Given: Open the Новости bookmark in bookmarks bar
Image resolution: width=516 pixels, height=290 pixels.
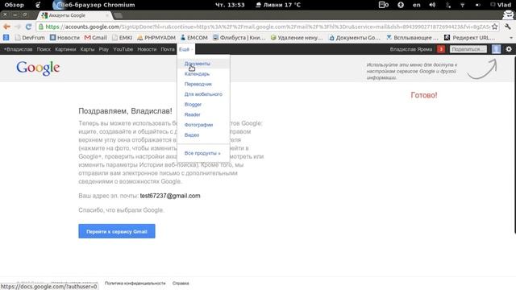Looking at the screenshot, I should click(64, 38).
